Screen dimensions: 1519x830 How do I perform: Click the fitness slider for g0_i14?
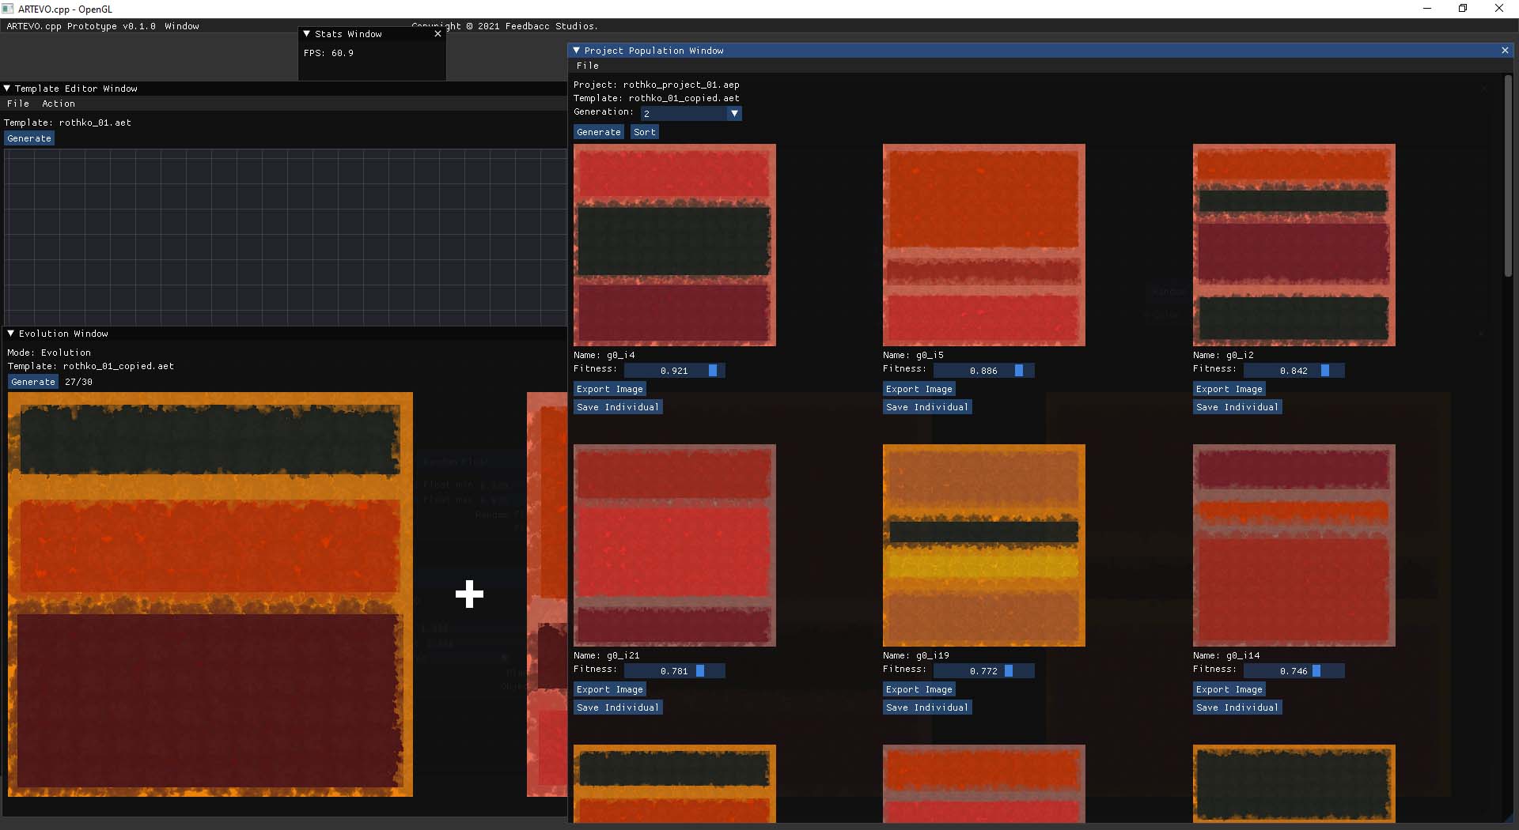1294,671
